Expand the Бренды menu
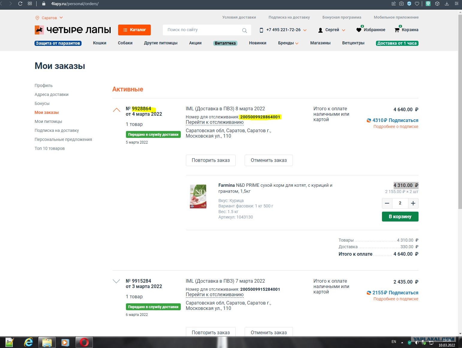The height and width of the screenshot is (348, 462). [288, 43]
